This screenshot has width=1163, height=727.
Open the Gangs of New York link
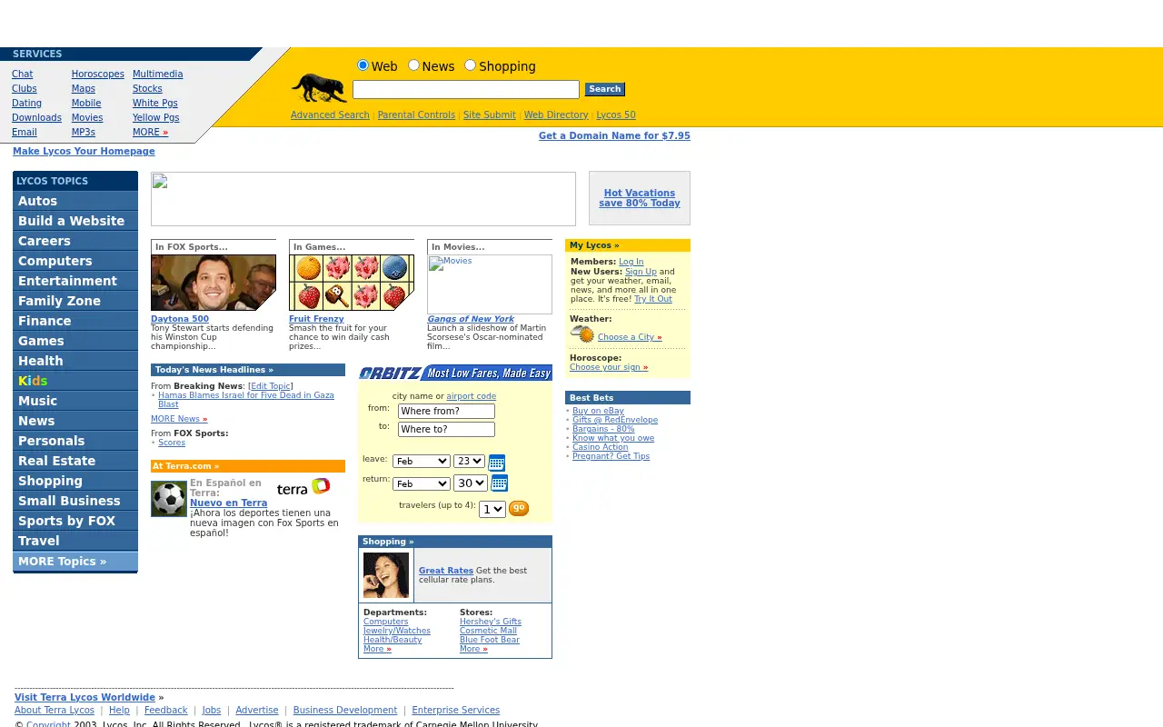pyautogui.click(x=471, y=319)
